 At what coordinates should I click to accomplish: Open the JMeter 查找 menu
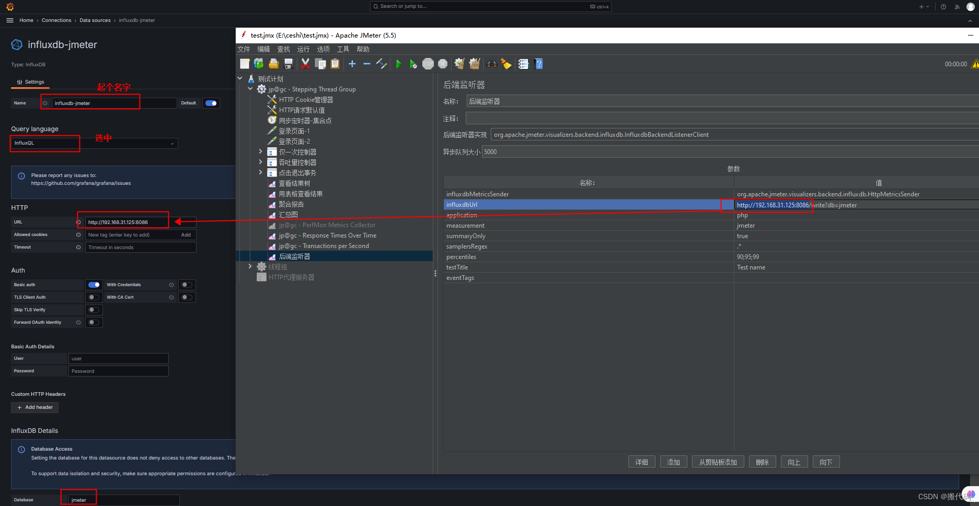[283, 49]
